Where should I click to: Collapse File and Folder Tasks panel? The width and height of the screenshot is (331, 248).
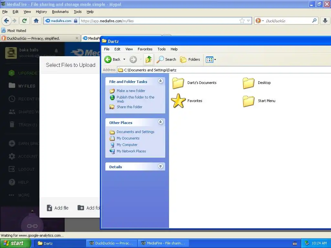point(160,81)
